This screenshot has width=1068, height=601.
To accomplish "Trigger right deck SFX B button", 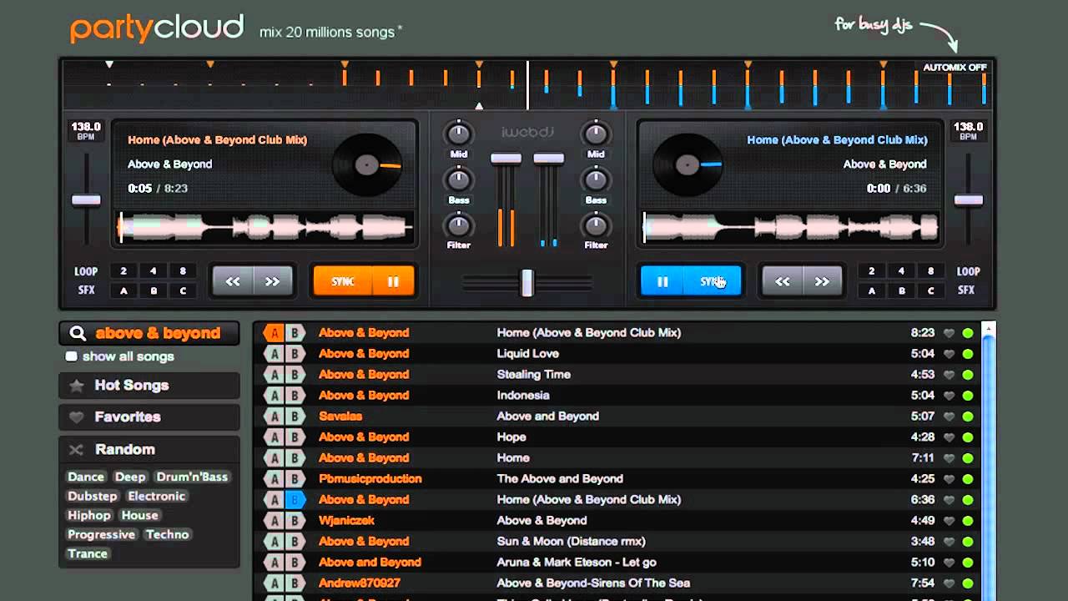I will (901, 290).
